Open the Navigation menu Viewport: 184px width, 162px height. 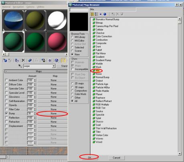[x=18, y=7]
